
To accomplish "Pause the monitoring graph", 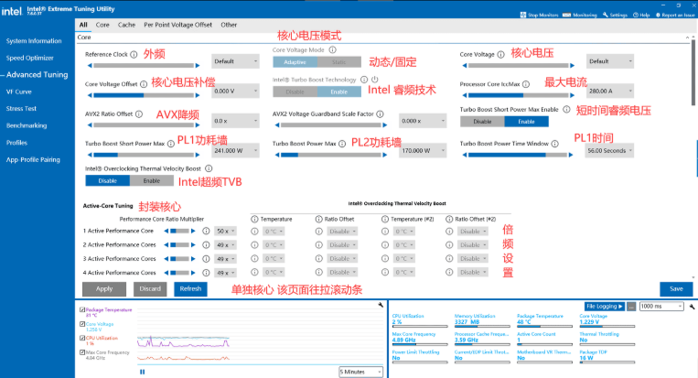I will tap(142, 372).
